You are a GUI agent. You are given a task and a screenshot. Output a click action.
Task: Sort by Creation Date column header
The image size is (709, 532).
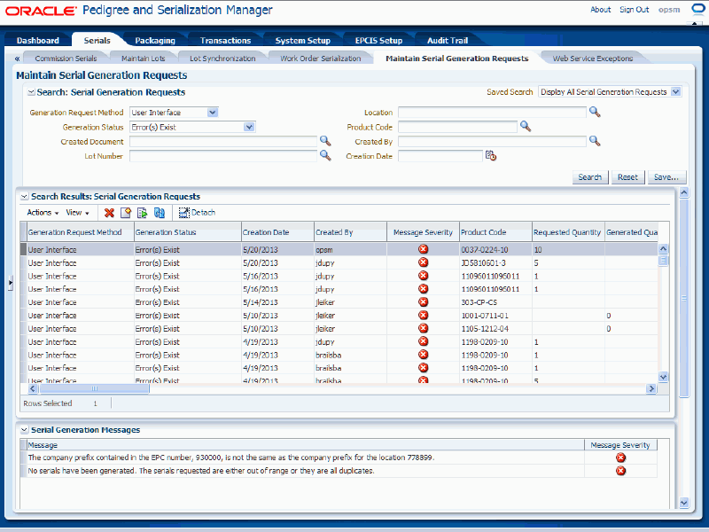[277, 232]
